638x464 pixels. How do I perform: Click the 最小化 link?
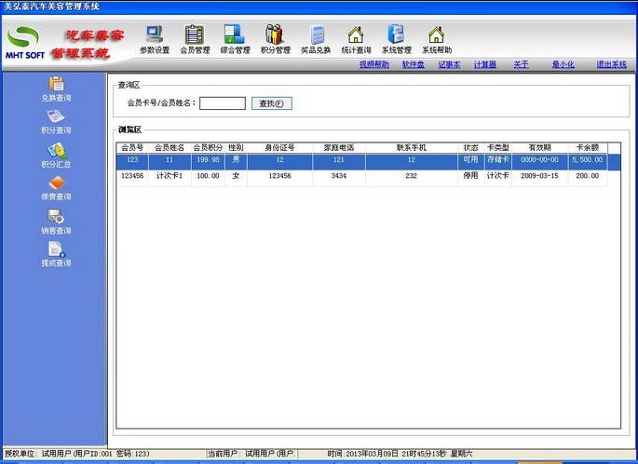click(563, 64)
